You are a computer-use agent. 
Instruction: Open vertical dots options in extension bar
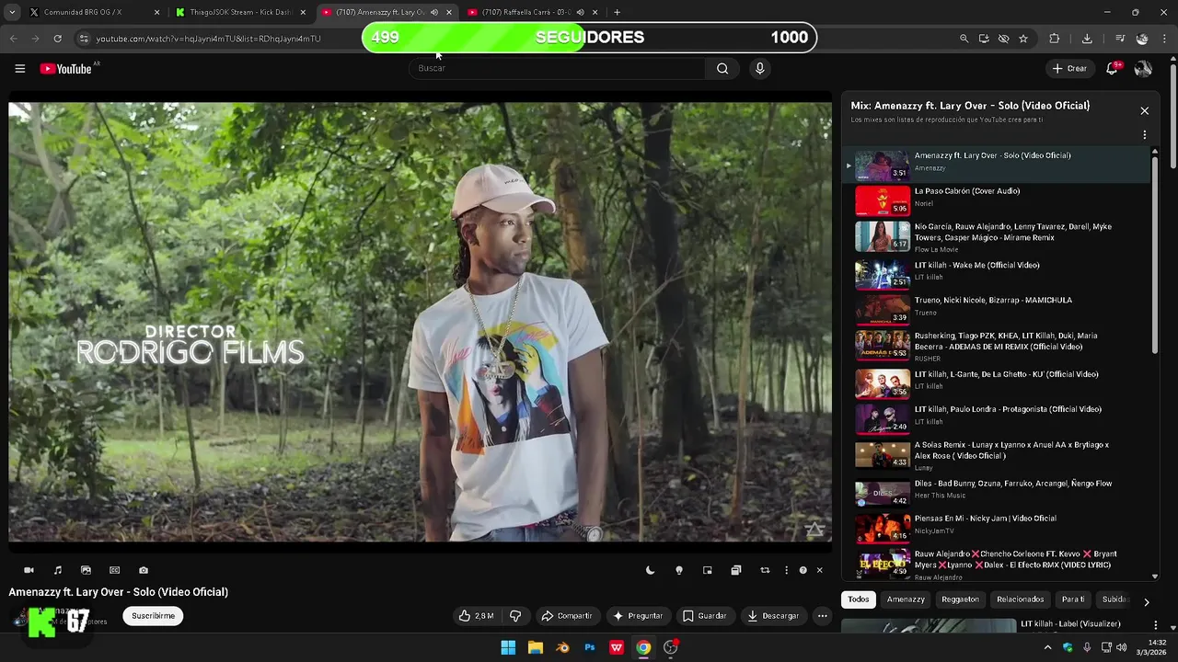tap(786, 570)
